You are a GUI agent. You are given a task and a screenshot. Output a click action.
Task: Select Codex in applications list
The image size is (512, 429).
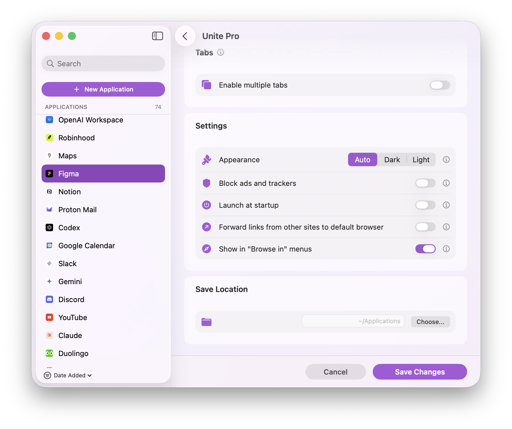pyautogui.click(x=103, y=228)
